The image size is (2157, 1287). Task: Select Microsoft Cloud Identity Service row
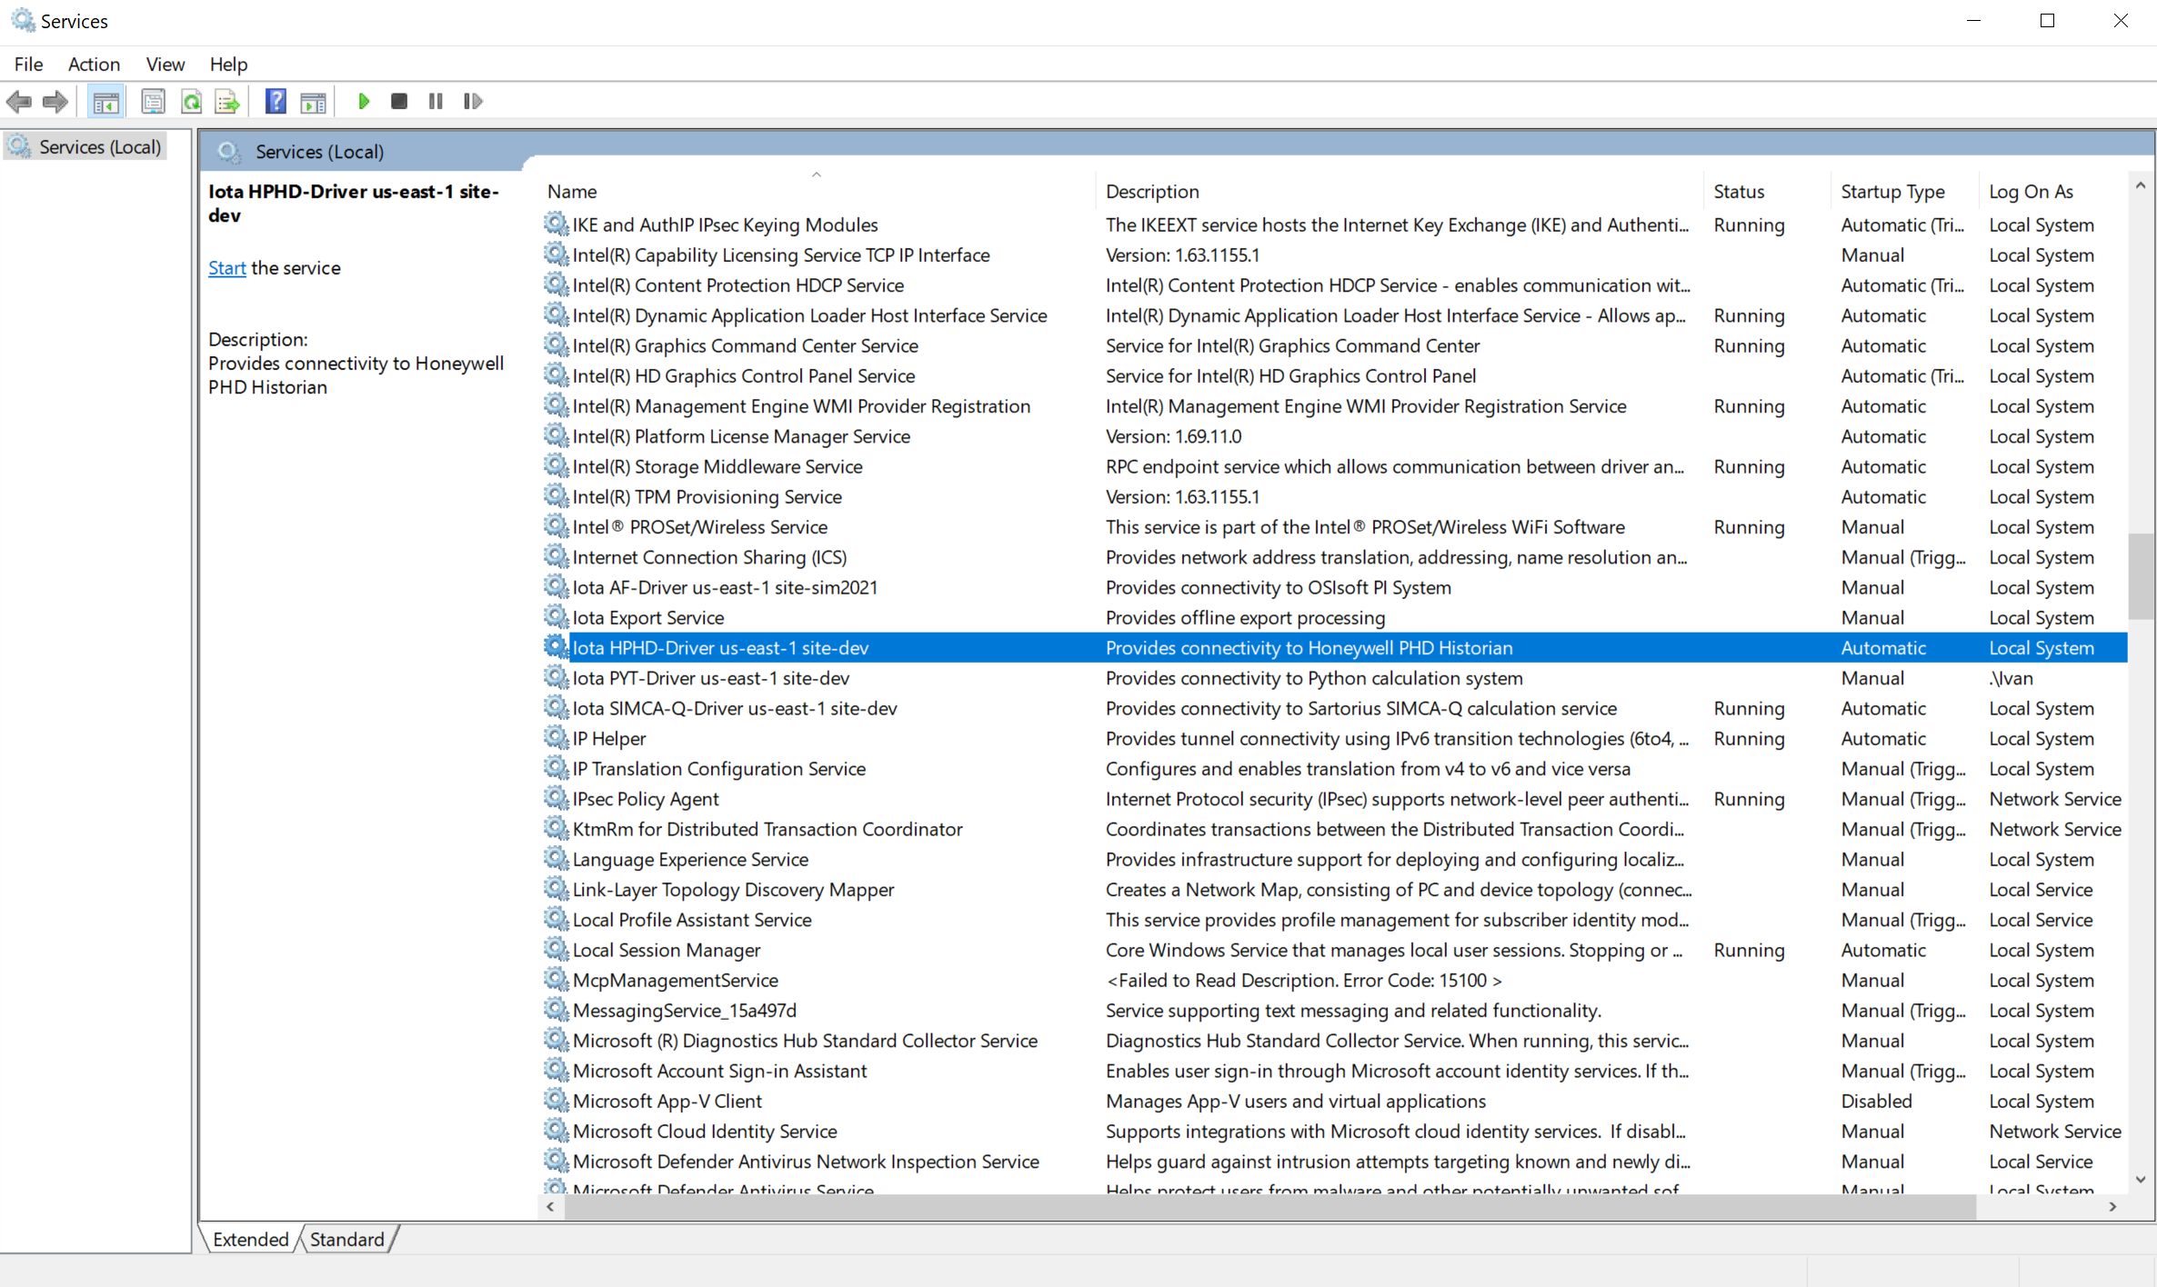1333,1131
